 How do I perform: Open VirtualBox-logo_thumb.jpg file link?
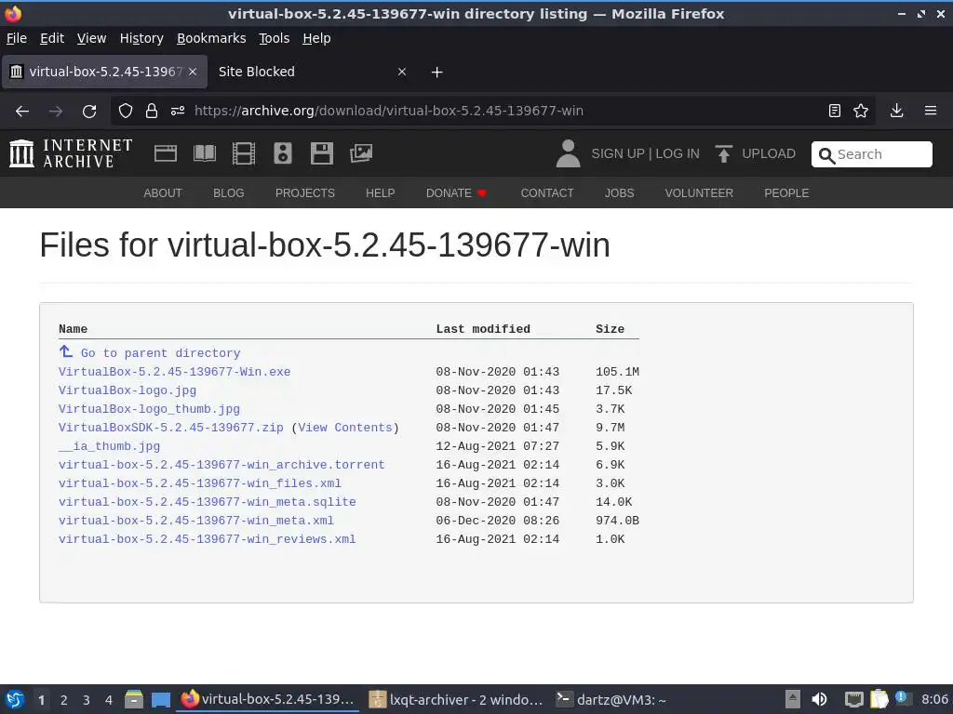tap(149, 409)
